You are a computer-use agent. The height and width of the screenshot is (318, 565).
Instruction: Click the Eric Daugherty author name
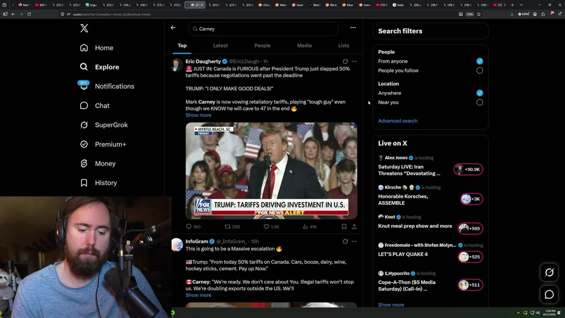203,61
